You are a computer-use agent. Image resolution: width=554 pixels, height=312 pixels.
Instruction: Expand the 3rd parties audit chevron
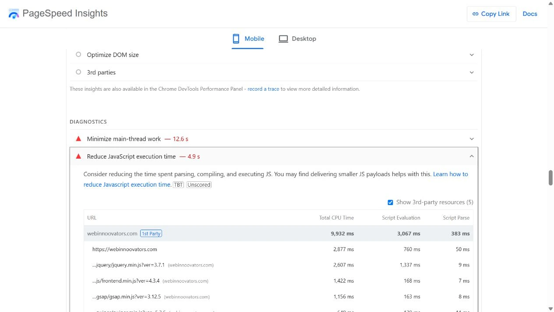pos(472,72)
